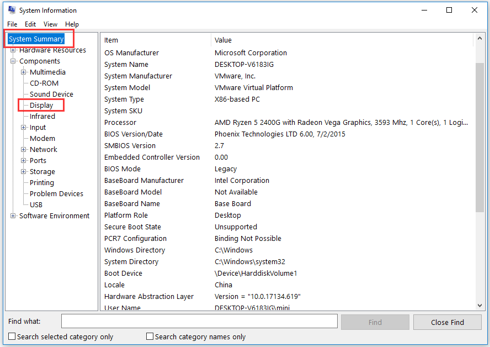Select the Processor row in the list
The image size is (490, 347).
120,123
